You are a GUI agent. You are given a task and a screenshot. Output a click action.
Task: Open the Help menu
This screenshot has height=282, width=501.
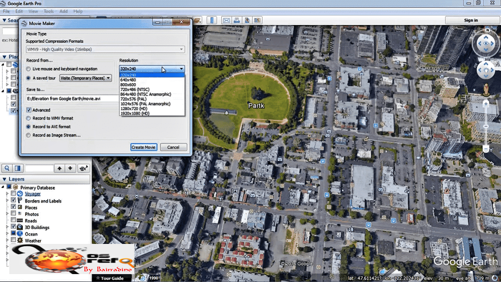[x=78, y=11]
